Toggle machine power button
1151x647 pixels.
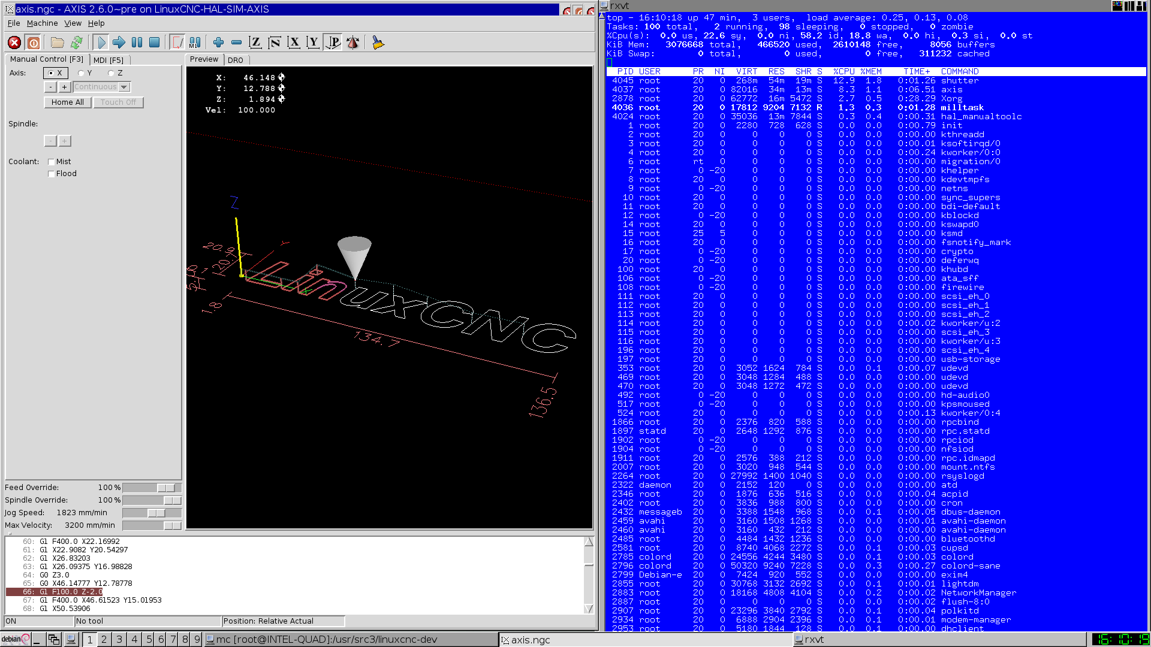34,43
